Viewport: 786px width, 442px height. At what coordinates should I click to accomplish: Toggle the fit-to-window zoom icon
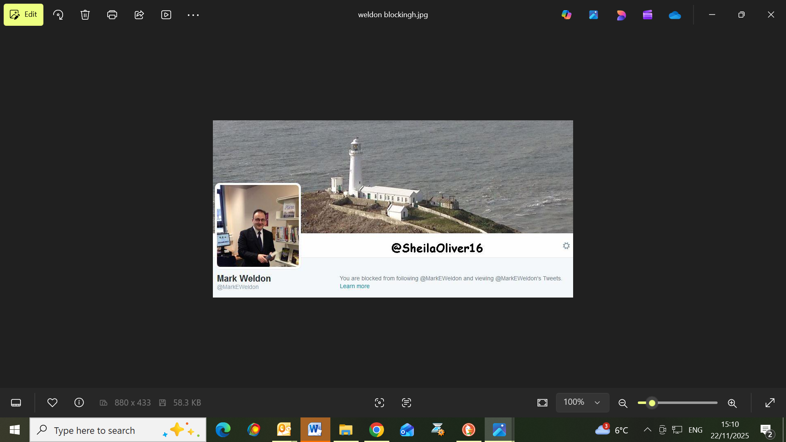[x=542, y=403]
